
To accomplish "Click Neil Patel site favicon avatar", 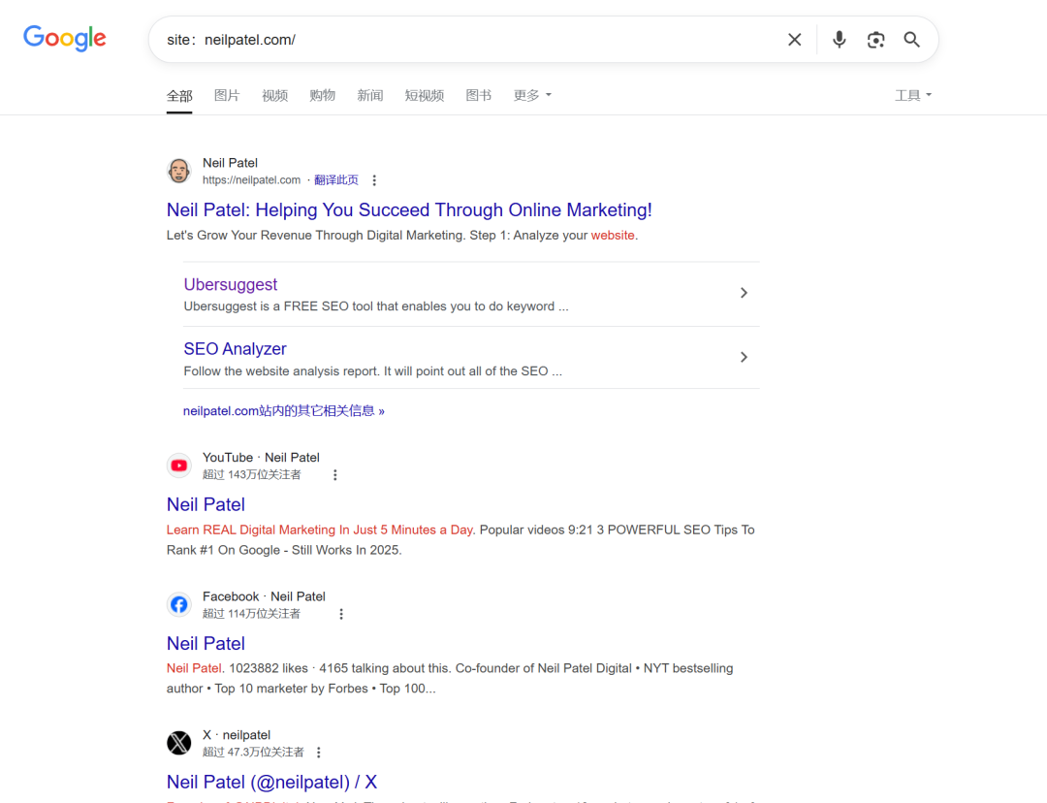I will (x=179, y=171).
